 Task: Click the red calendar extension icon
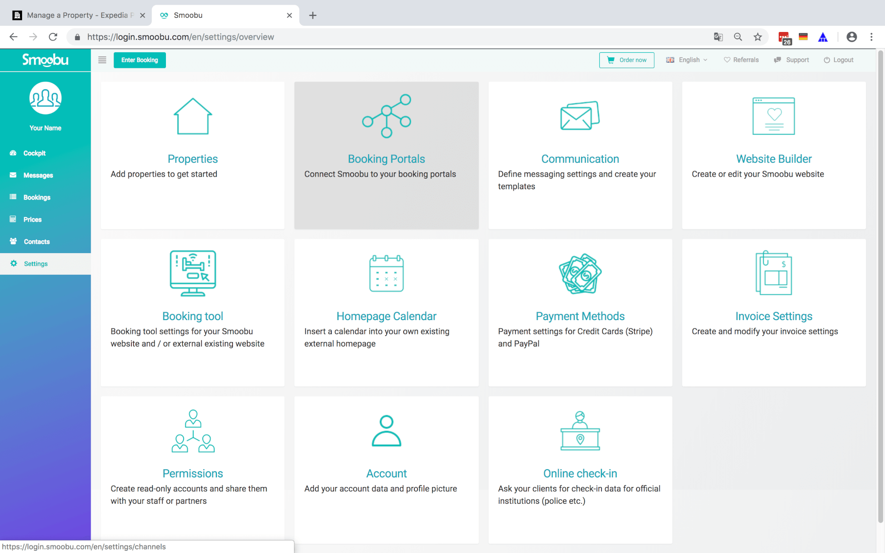(784, 38)
